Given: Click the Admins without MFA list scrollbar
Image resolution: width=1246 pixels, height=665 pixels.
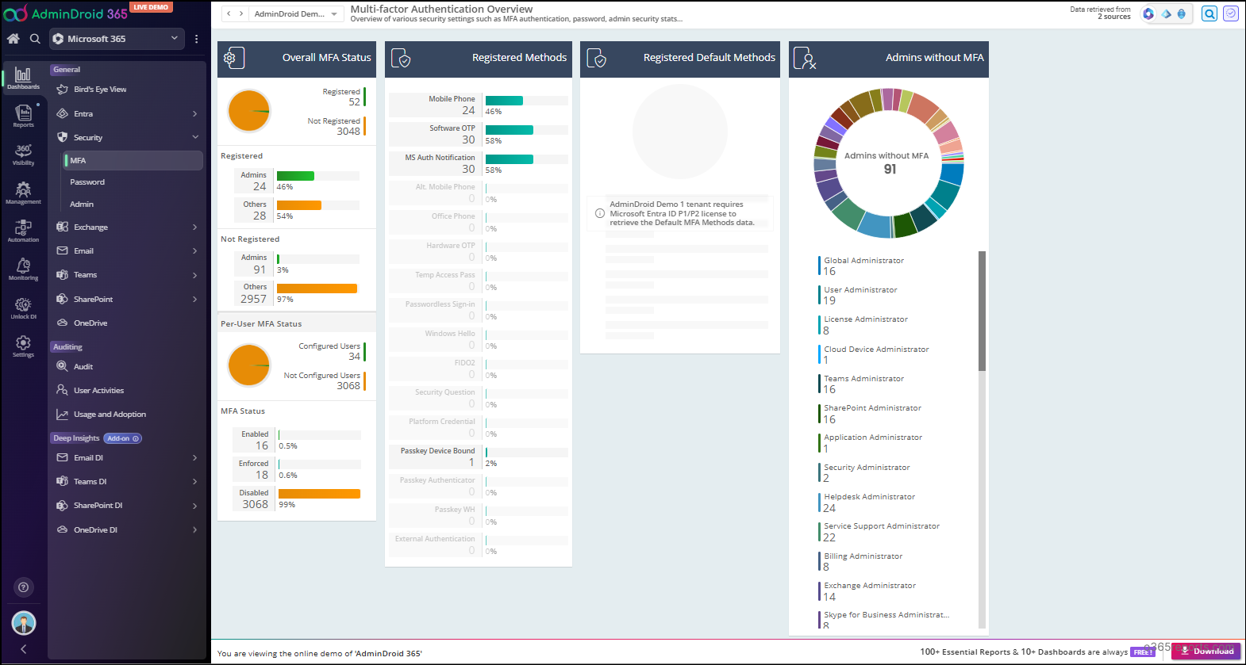Looking at the screenshot, I should [982, 311].
